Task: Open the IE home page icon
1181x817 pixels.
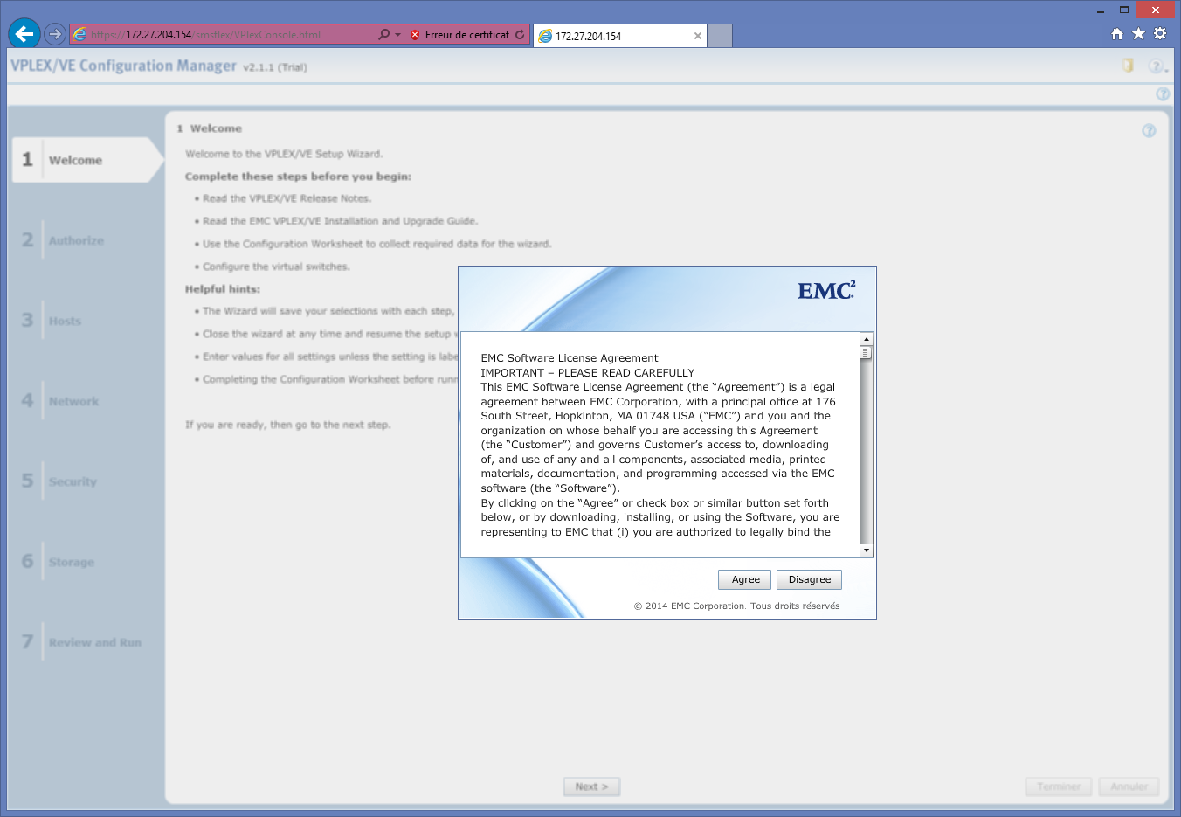Action: point(1116,34)
